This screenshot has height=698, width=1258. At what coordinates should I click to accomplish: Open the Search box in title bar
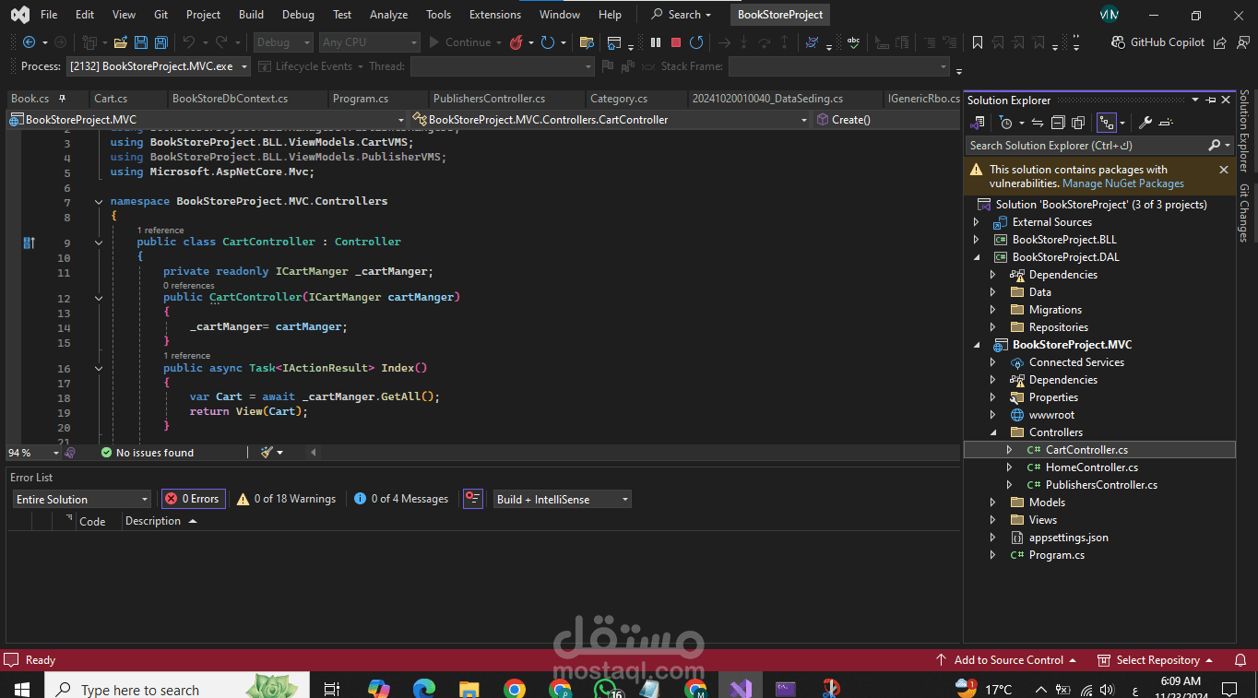pos(682,15)
